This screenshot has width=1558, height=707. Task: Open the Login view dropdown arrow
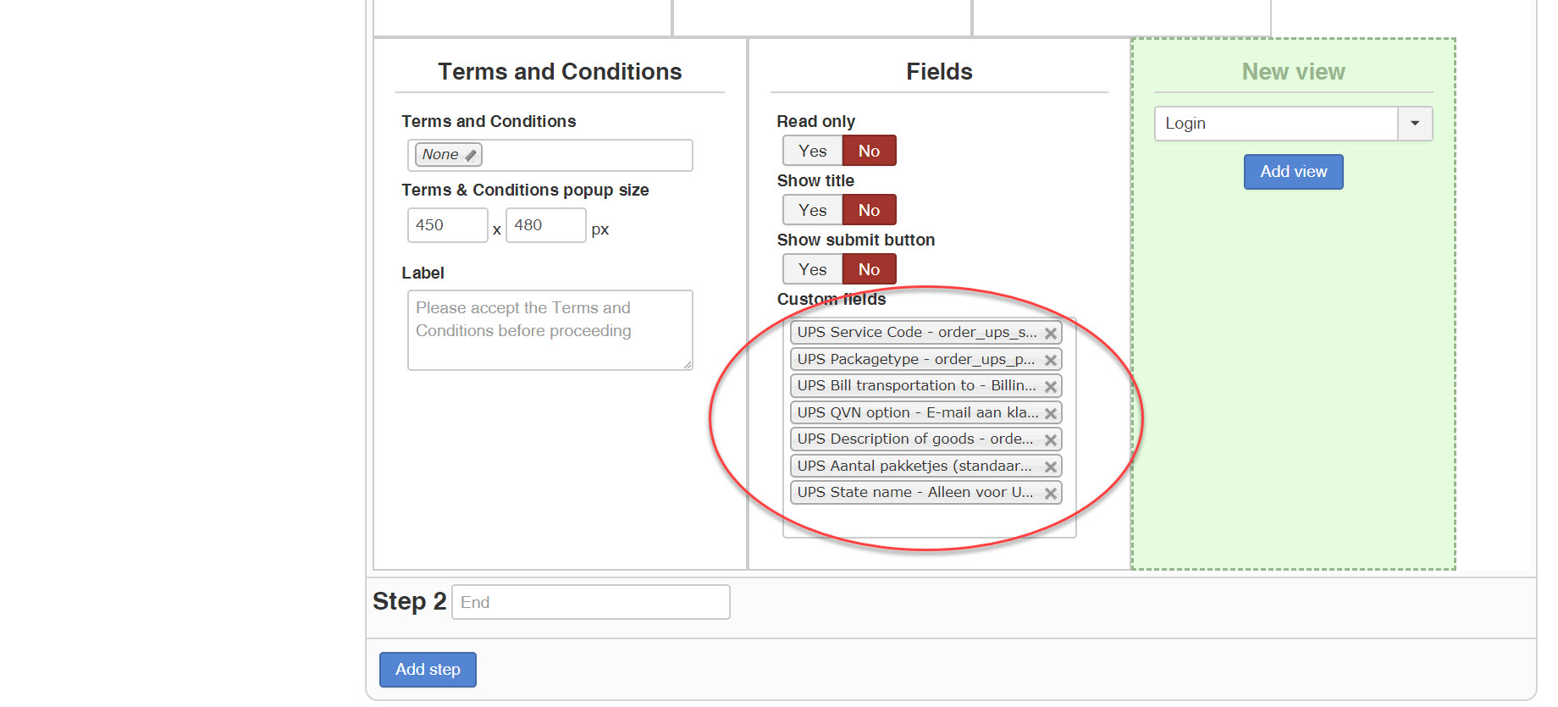click(1414, 124)
